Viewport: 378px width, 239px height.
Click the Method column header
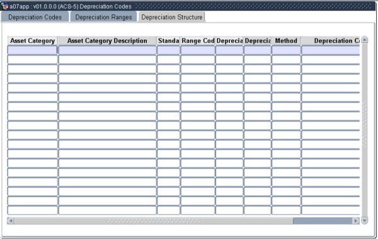286,41
